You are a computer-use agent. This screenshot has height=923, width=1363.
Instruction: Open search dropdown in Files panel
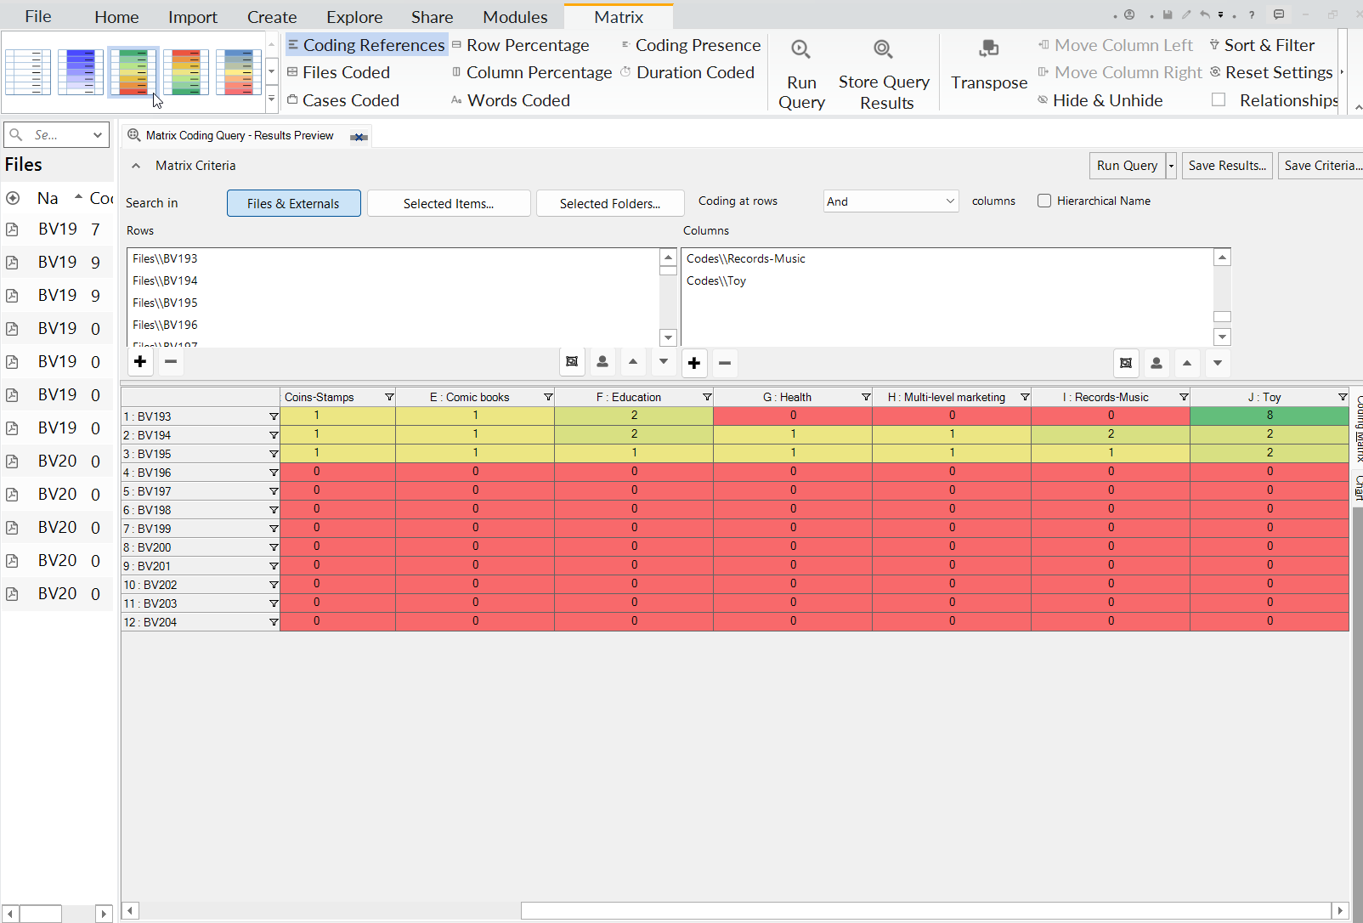coord(98,135)
